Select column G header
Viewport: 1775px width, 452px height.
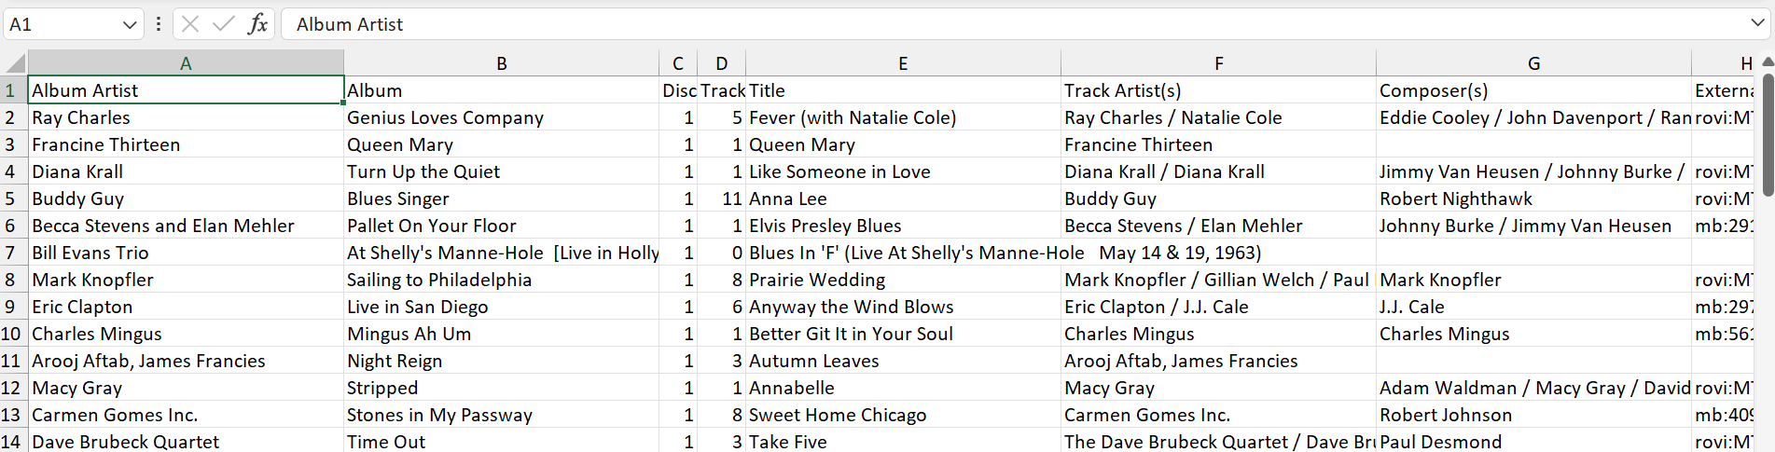1533,63
